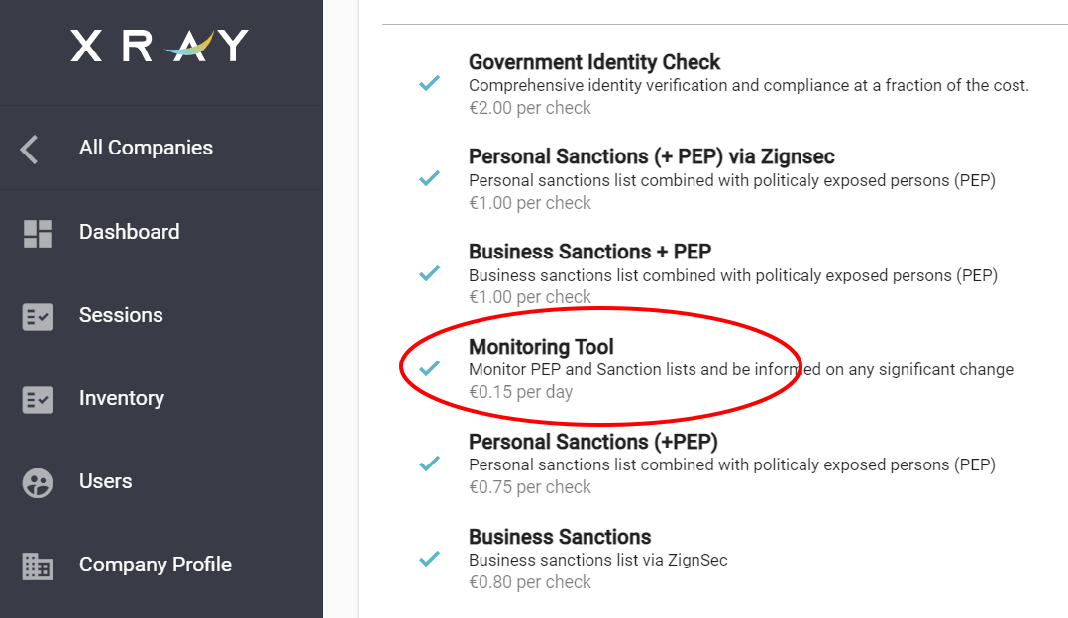Click the Dashboard grid icon
1068x618 pixels.
38,233
